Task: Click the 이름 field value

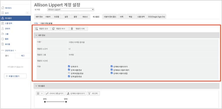Action: coord(76,42)
